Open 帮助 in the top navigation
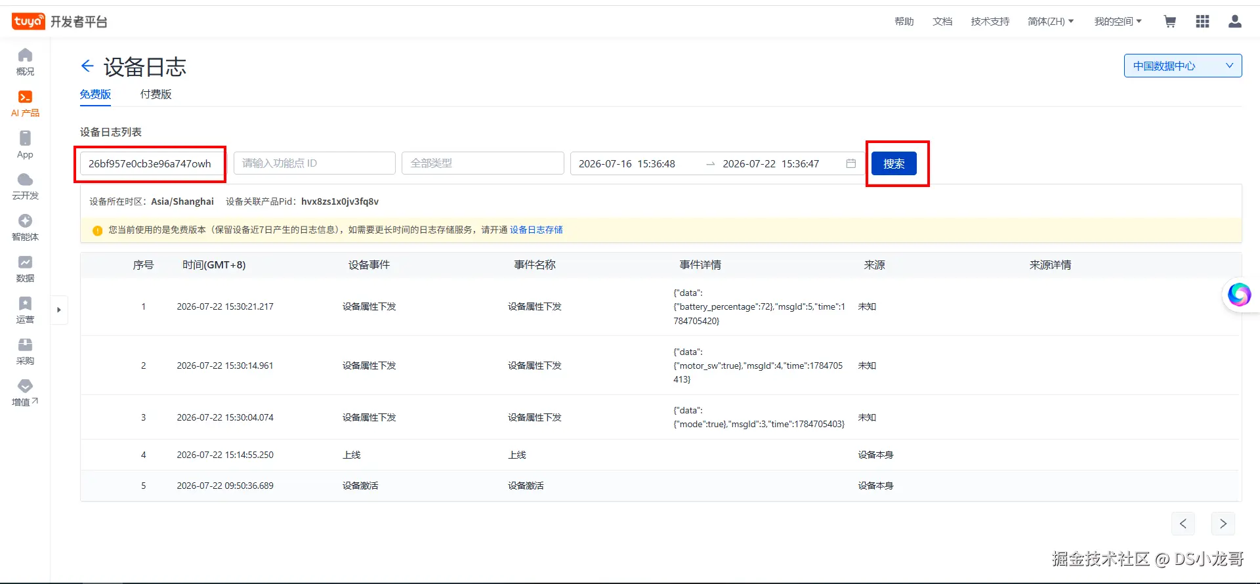1260x584 pixels. coord(904,22)
